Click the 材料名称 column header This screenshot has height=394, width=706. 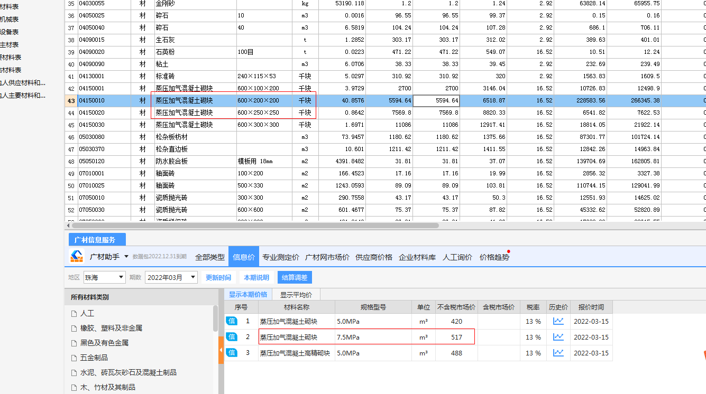pyautogui.click(x=296, y=307)
